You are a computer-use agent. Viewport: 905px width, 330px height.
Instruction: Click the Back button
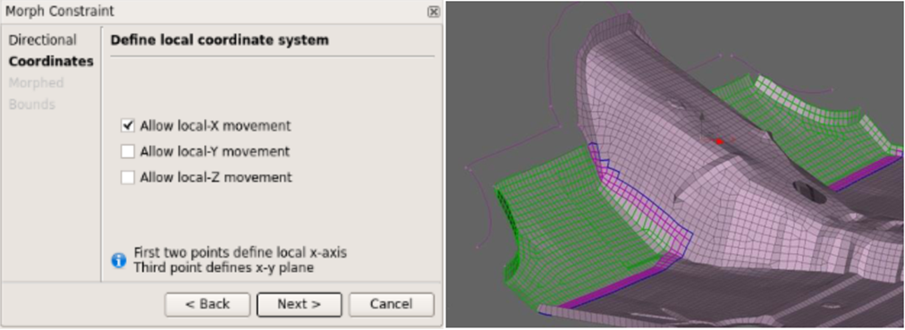coord(207,304)
